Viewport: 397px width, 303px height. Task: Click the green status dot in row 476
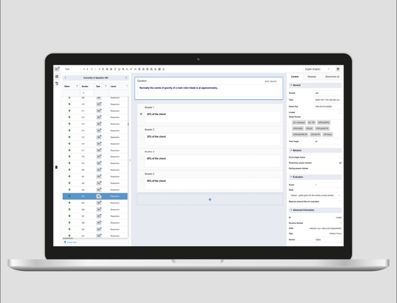point(69,143)
